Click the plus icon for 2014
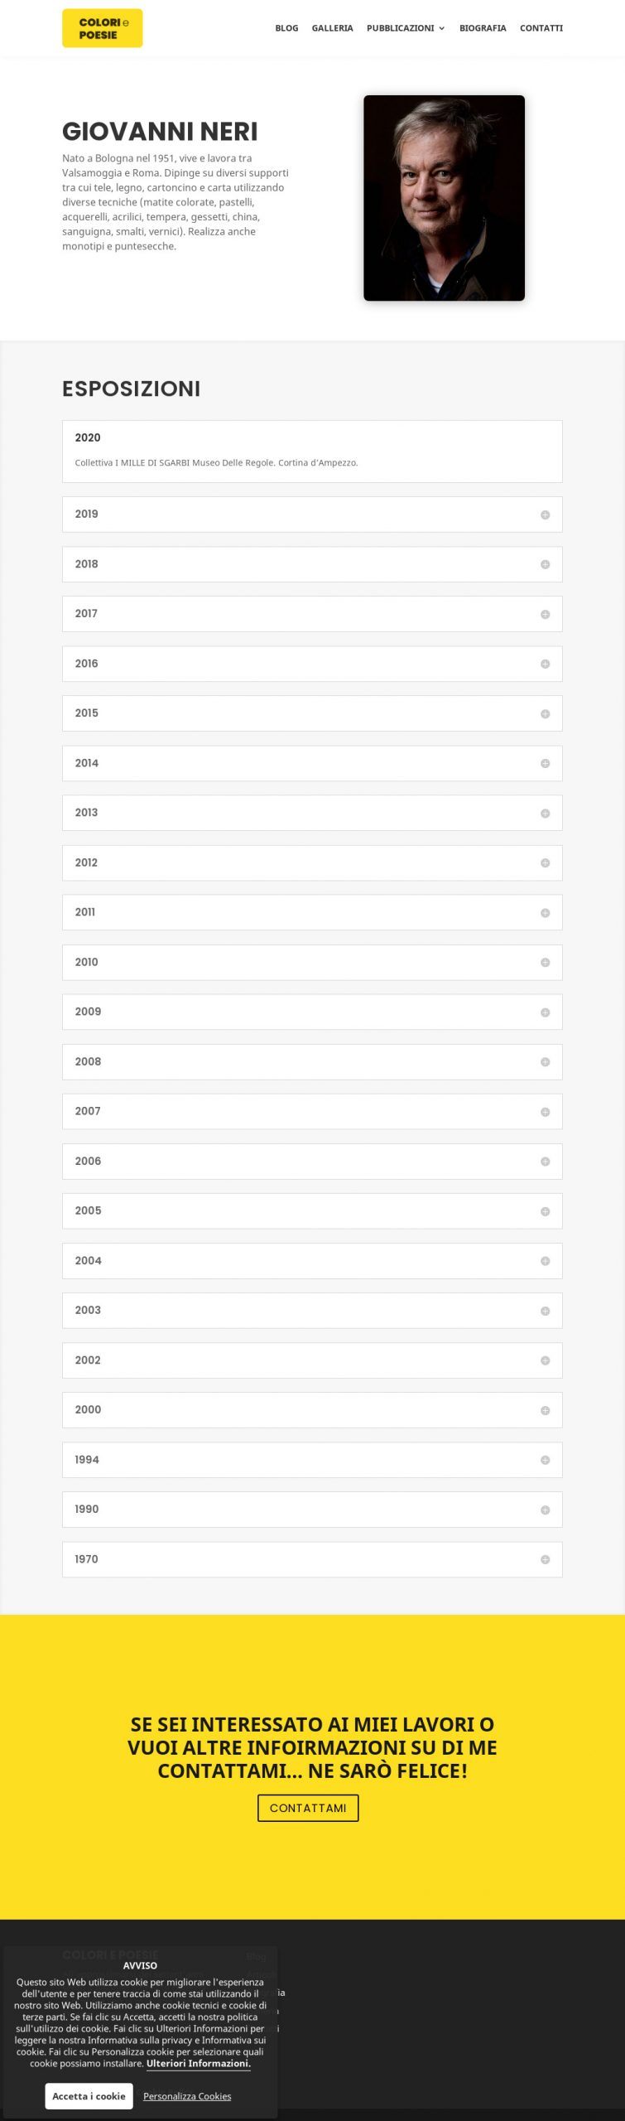The height and width of the screenshot is (2121, 625). 545,763
